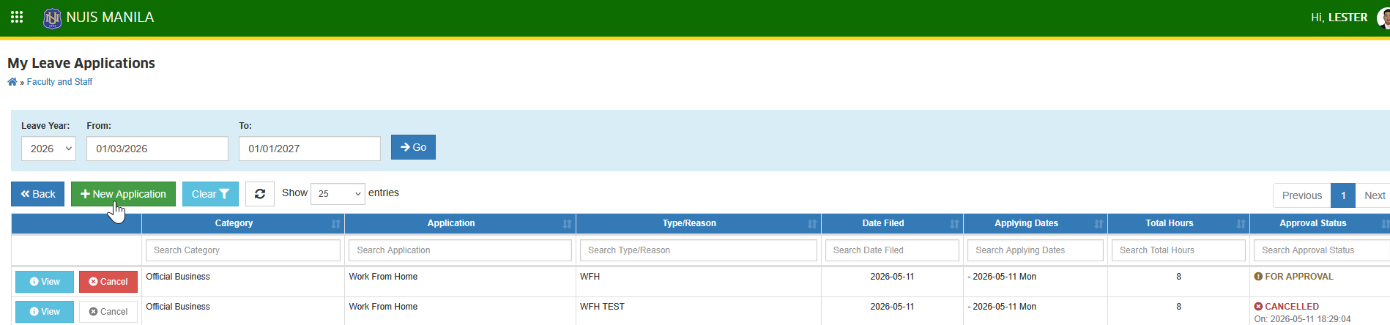The height and width of the screenshot is (325, 1390).
Task: Cancel the WFH leave application row
Action: pos(108,282)
